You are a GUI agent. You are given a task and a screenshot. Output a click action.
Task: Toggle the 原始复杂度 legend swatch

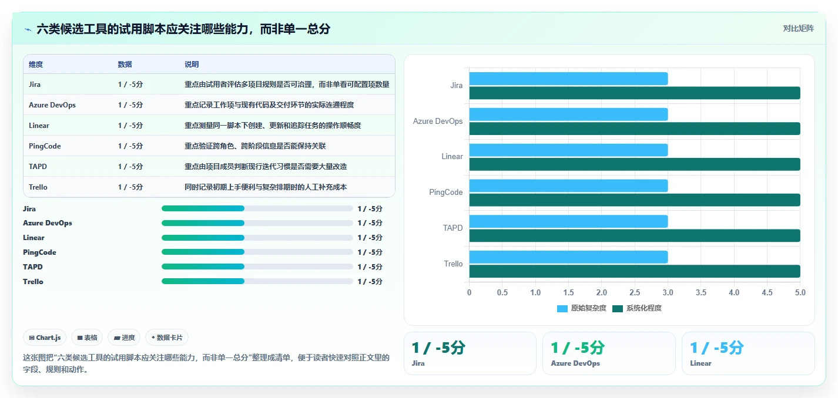click(x=562, y=308)
